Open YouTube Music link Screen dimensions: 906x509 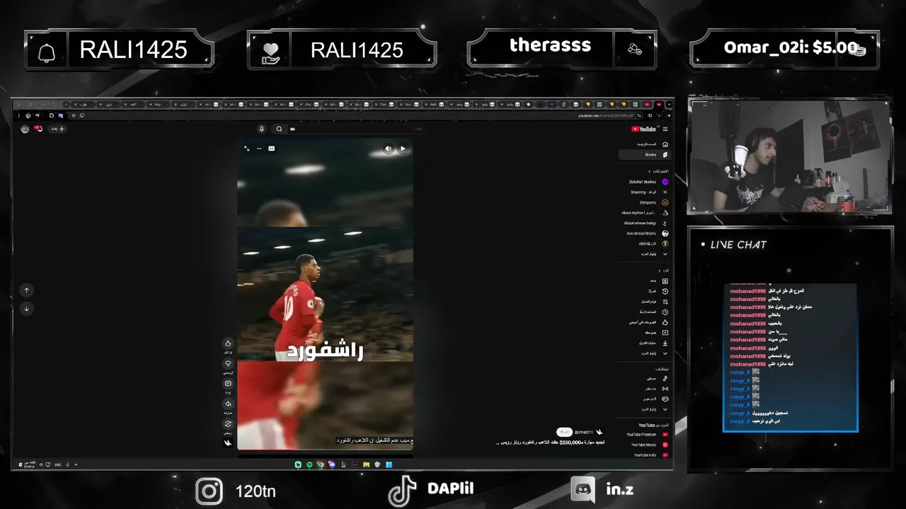click(644, 445)
